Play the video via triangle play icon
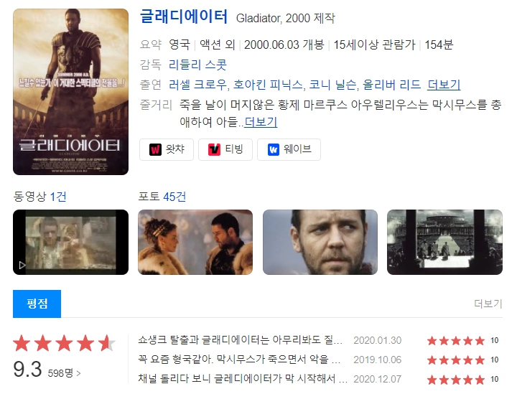Viewport: 517px width, 394px height. (x=22, y=266)
